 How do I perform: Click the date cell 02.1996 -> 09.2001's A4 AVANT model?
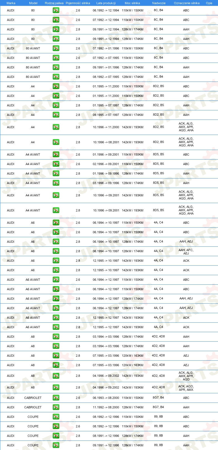point(33,164)
